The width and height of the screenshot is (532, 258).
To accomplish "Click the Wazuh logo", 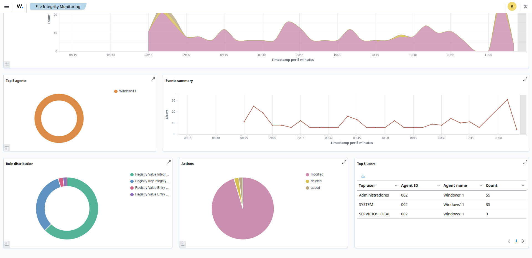I will click(19, 6).
